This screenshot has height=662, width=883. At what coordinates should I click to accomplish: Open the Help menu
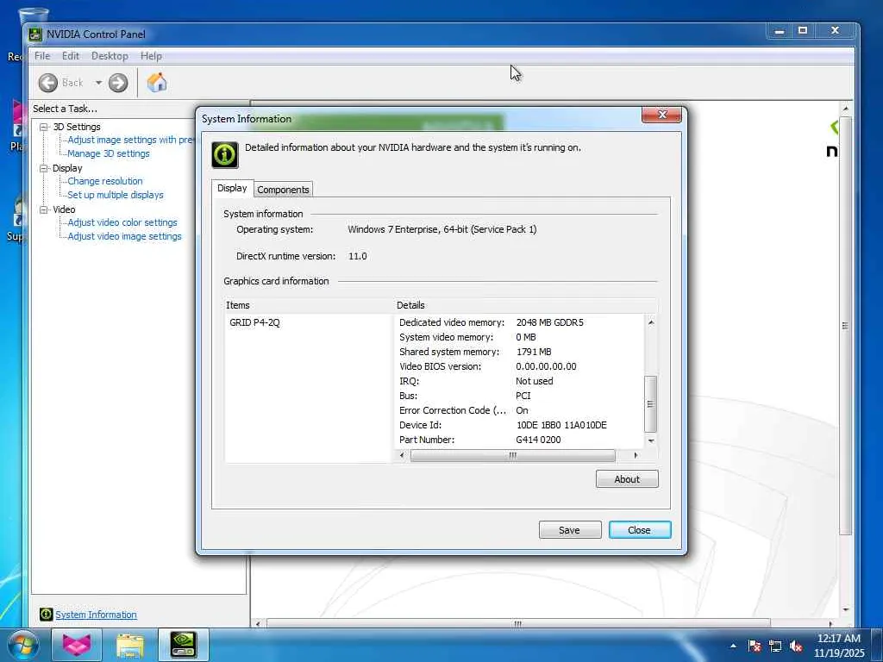(x=151, y=56)
